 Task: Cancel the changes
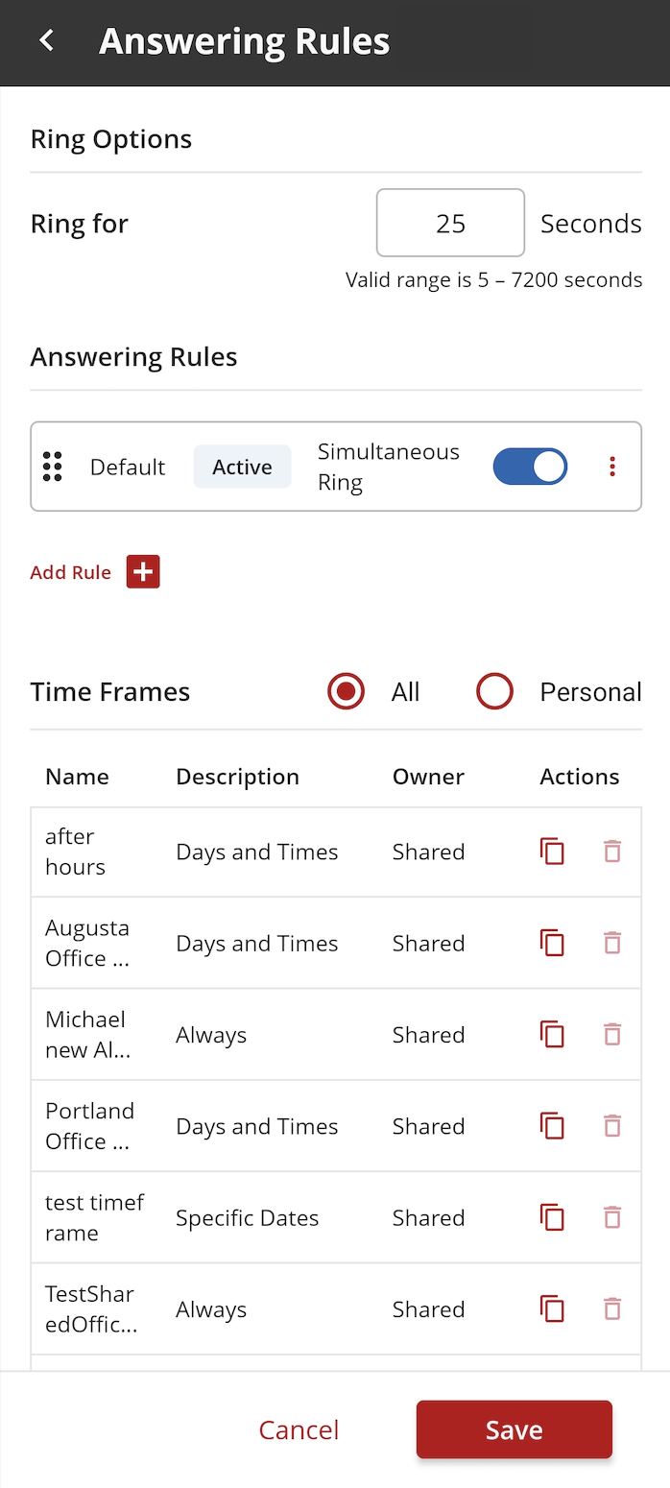click(x=299, y=1429)
